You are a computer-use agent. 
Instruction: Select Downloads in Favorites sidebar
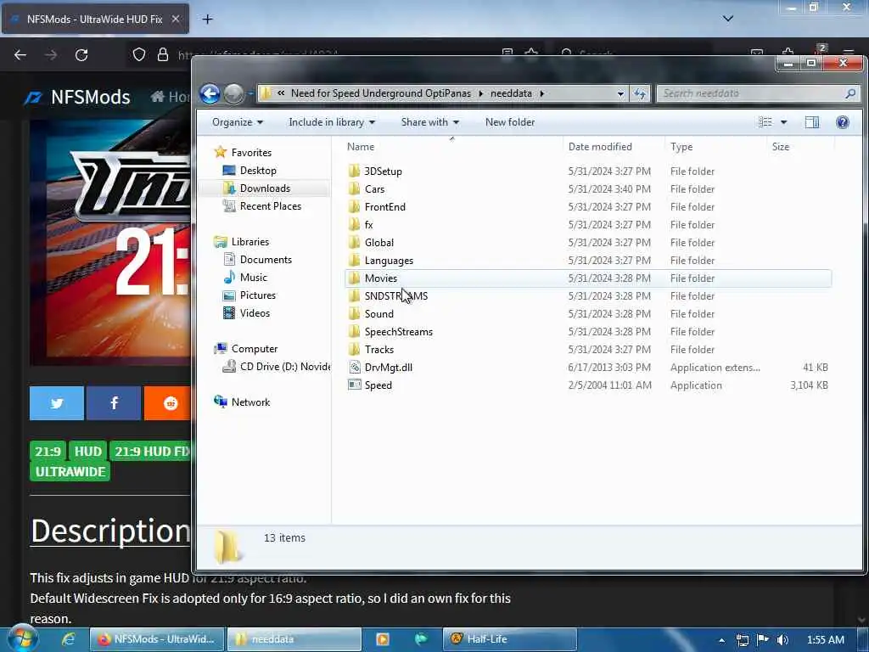[x=265, y=188]
